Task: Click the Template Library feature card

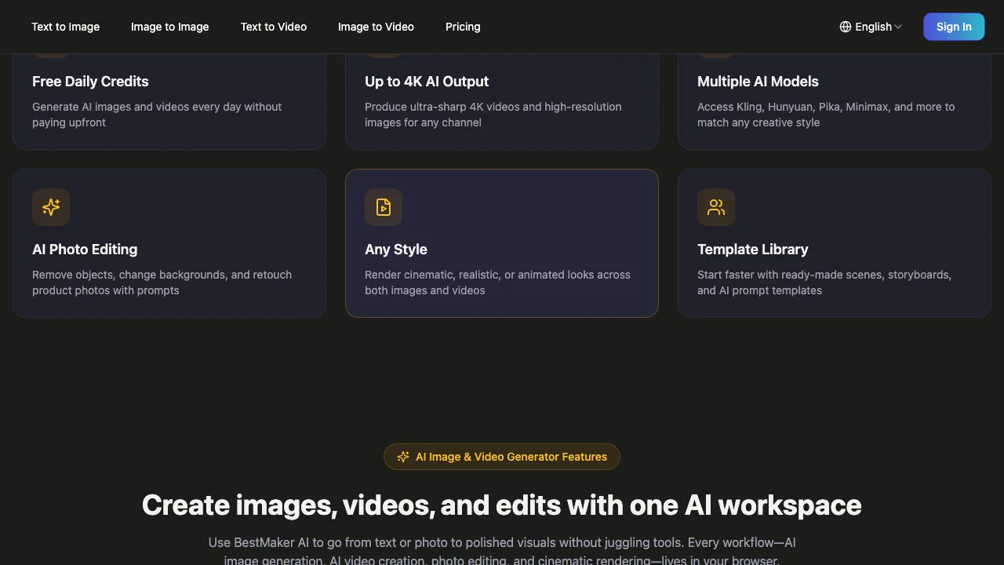Action: tap(834, 243)
